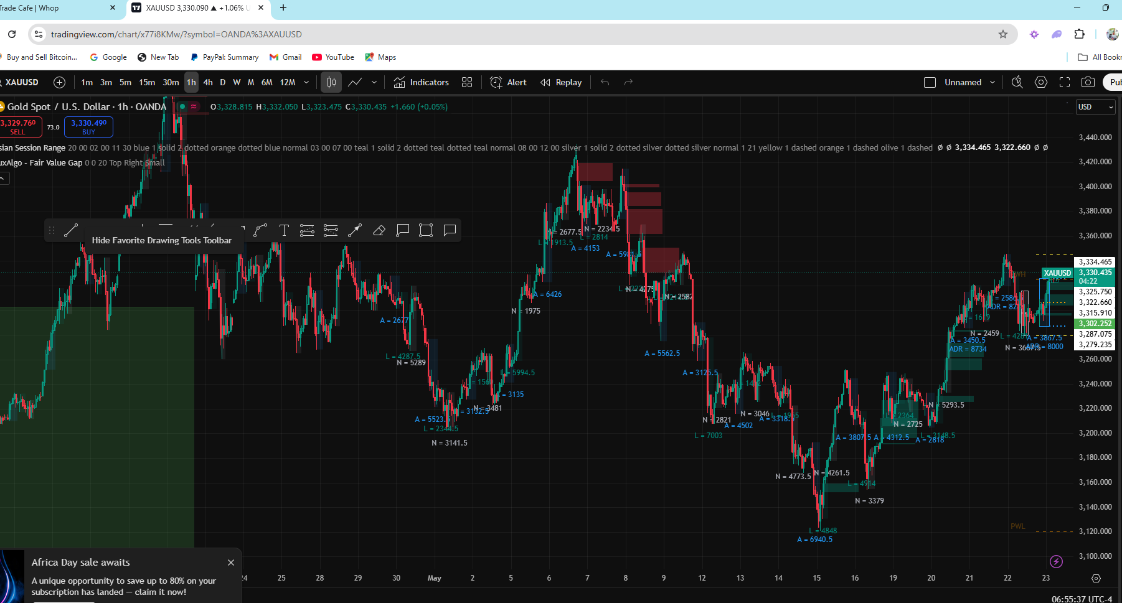The height and width of the screenshot is (603, 1122).
Task: Click the red SELL price button
Action: (x=19, y=127)
